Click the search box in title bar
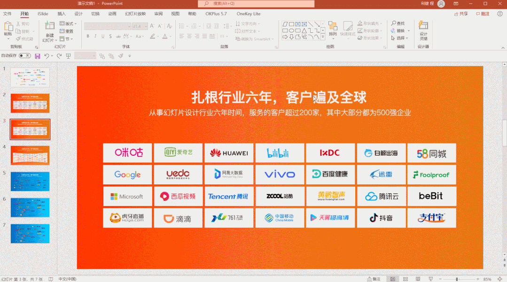Screen dimensions: 507x282 [x=256, y=4]
